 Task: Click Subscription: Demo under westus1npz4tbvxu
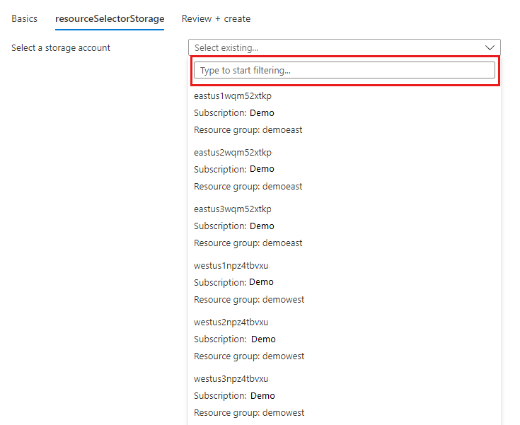(233, 282)
